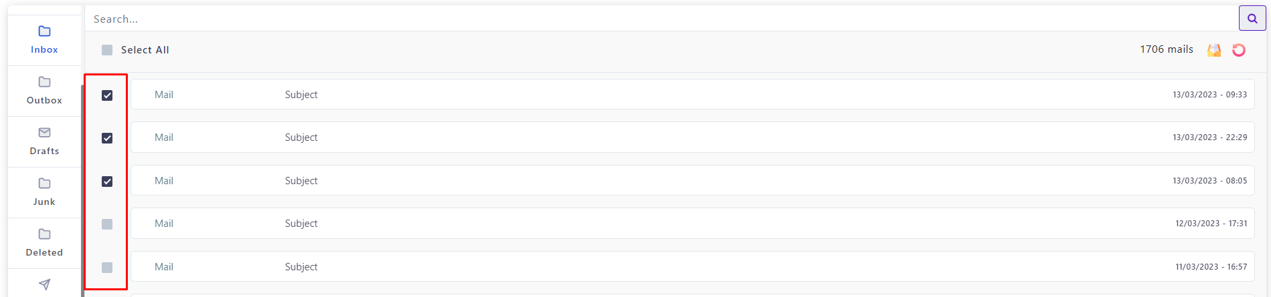
Task: Toggle the Select All checkbox
Action: point(107,50)
